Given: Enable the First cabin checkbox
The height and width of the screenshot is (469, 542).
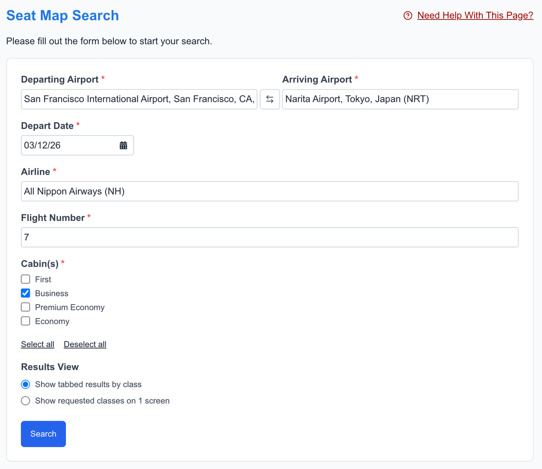Looking at the screenshot, I should pos(25,279).
